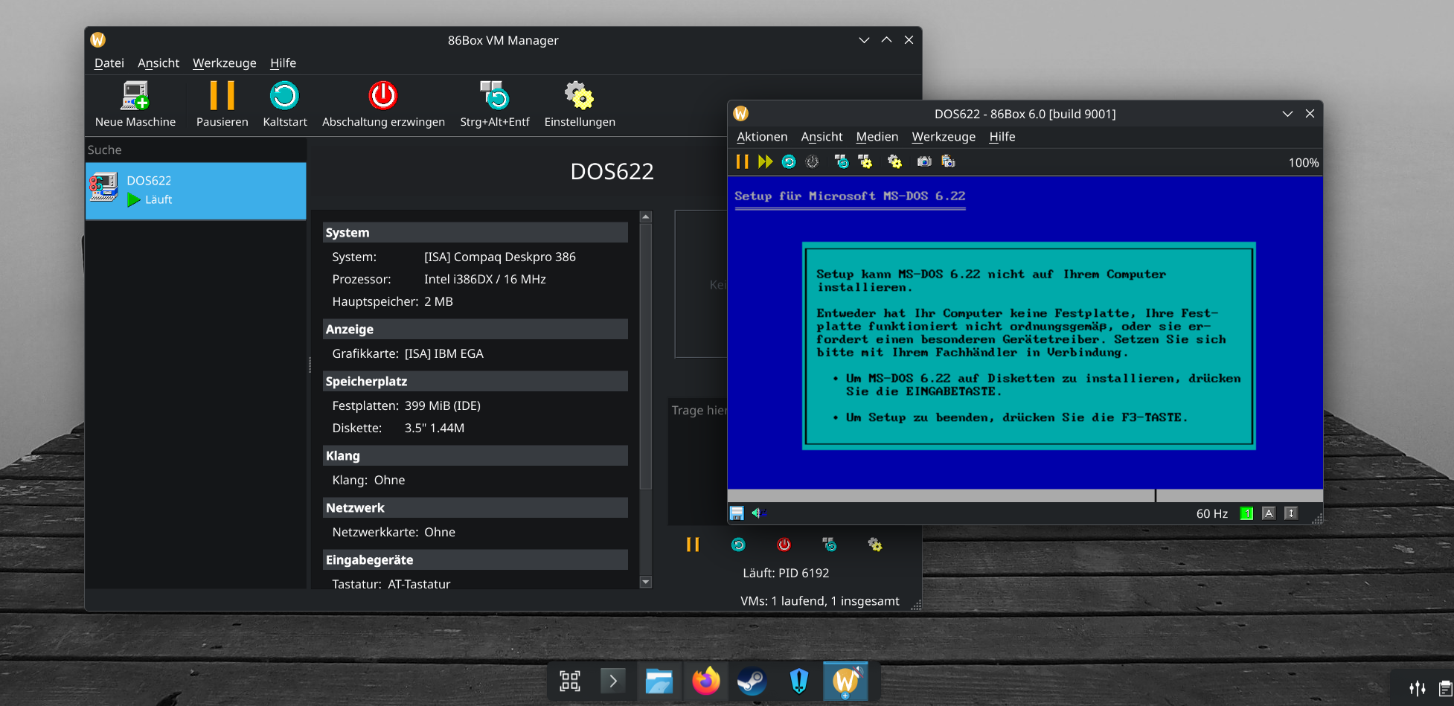
Task: Click the 100% zoom label in DOS622 toolbar
Action: point(1304,162)
